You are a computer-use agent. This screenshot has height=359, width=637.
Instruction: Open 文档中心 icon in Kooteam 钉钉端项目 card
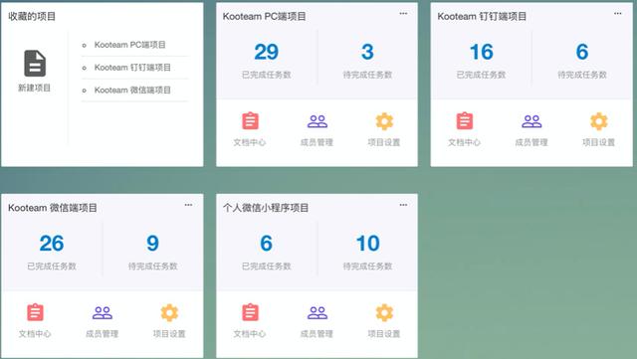465,121
